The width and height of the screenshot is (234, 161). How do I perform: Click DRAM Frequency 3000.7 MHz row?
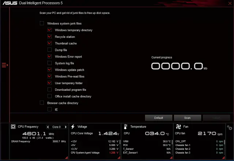tap(38, 142)
